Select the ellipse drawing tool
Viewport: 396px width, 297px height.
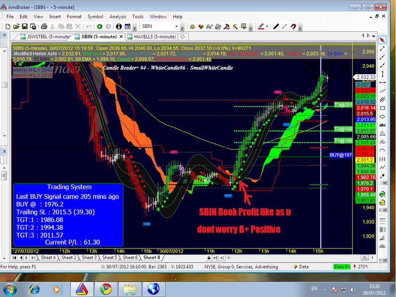(382, 116)
